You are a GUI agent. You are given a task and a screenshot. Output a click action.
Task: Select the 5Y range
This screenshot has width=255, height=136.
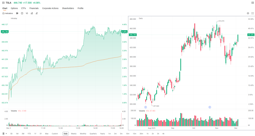pos(41,134)
